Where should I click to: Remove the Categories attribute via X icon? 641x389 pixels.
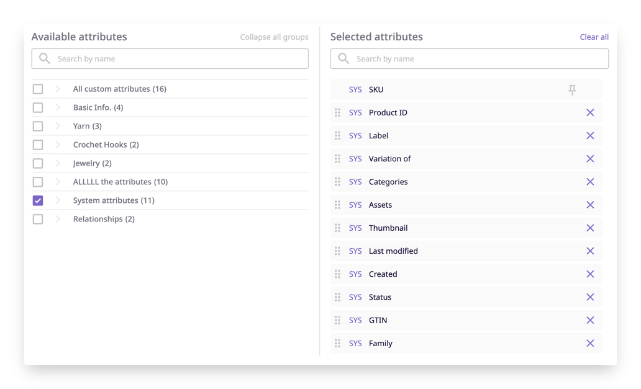pyautogui.click(x=590, y=182)
